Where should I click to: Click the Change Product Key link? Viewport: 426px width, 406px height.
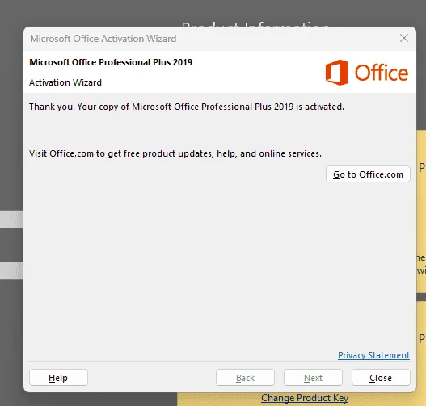(305, 398)
